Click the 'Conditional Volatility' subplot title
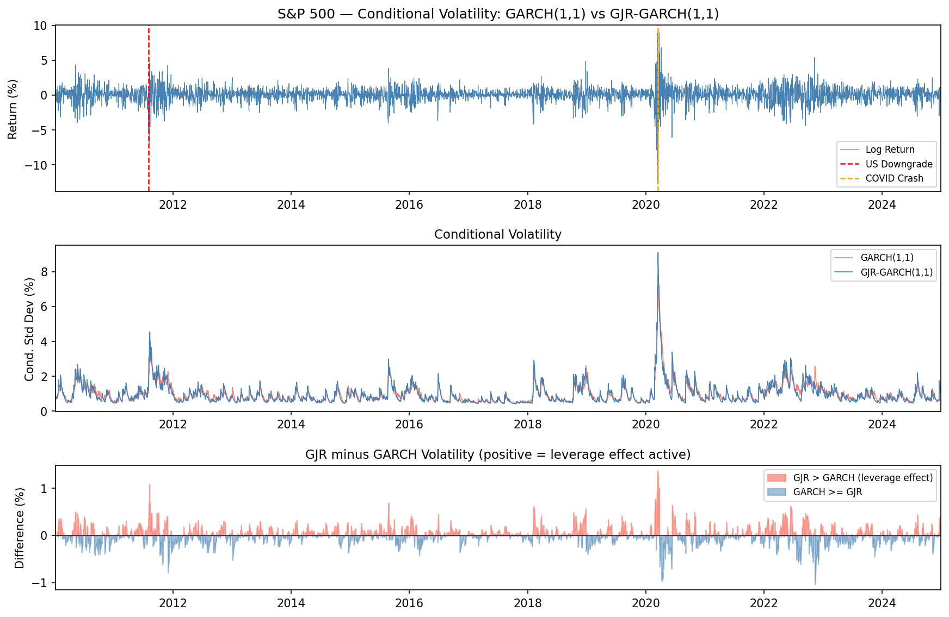 coord(498,234)
